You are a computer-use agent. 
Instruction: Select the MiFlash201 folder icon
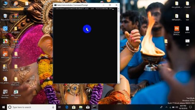[177, 17]
